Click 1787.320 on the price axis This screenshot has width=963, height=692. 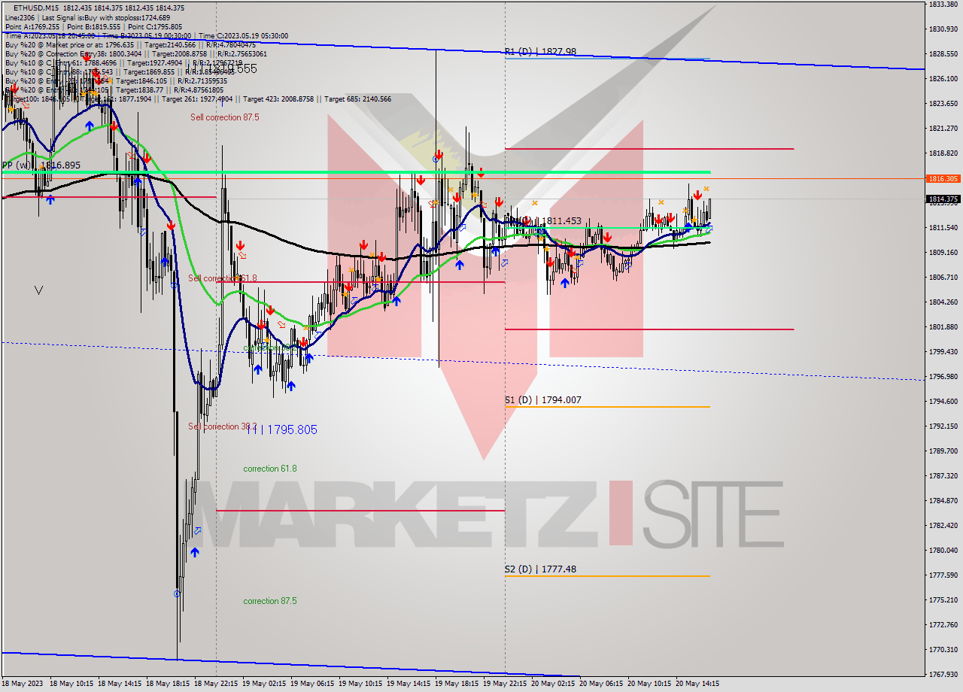(943, 475)
